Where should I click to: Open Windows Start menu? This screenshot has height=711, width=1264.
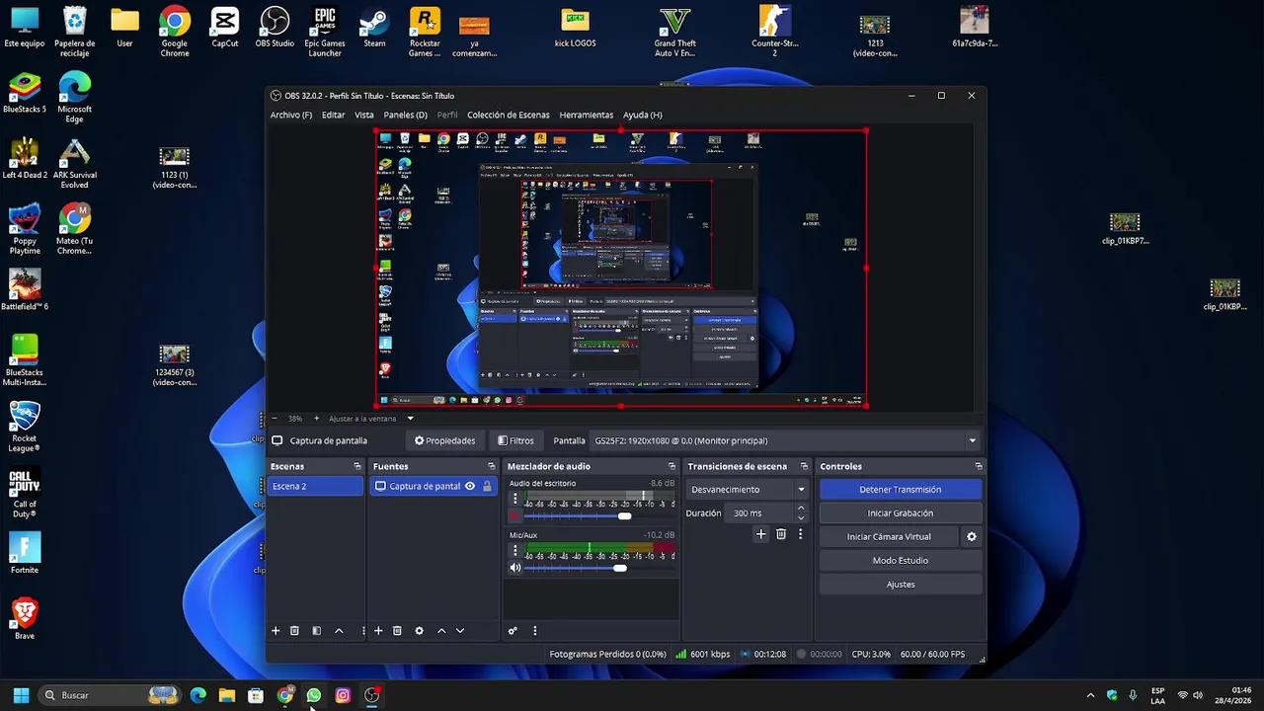21,695
